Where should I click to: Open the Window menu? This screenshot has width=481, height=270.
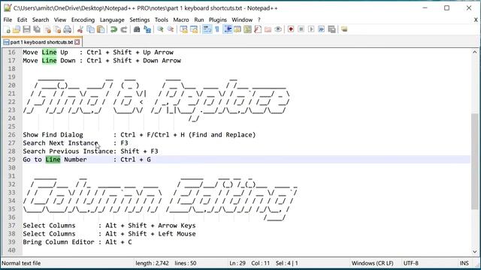(x=242, y=19)
